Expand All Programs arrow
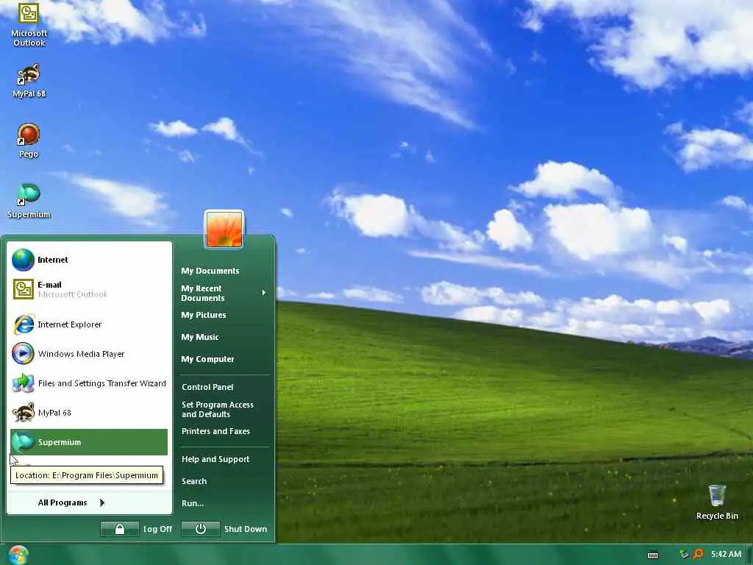The image size is (753, 565). point(101,502)
